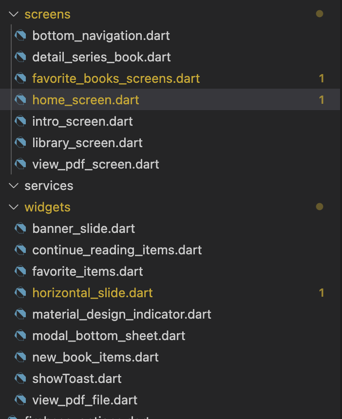Collapse the widgets folder chevron

(13, 207)
